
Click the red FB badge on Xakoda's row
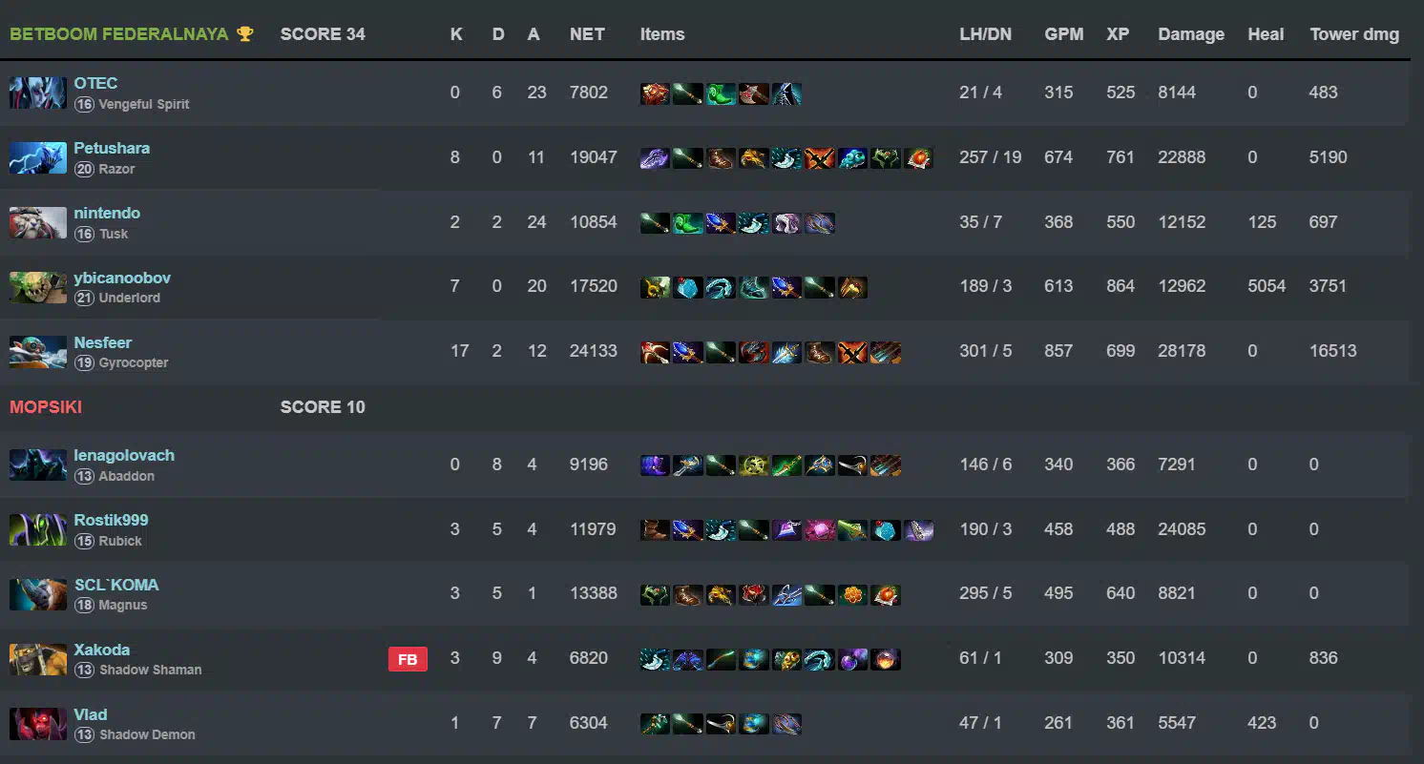click(408, 659)
